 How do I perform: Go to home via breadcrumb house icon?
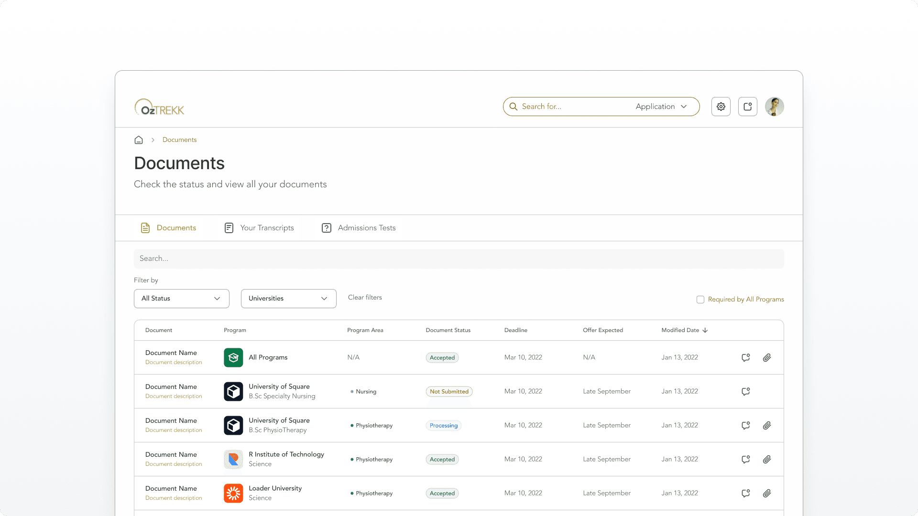[139, 140]
